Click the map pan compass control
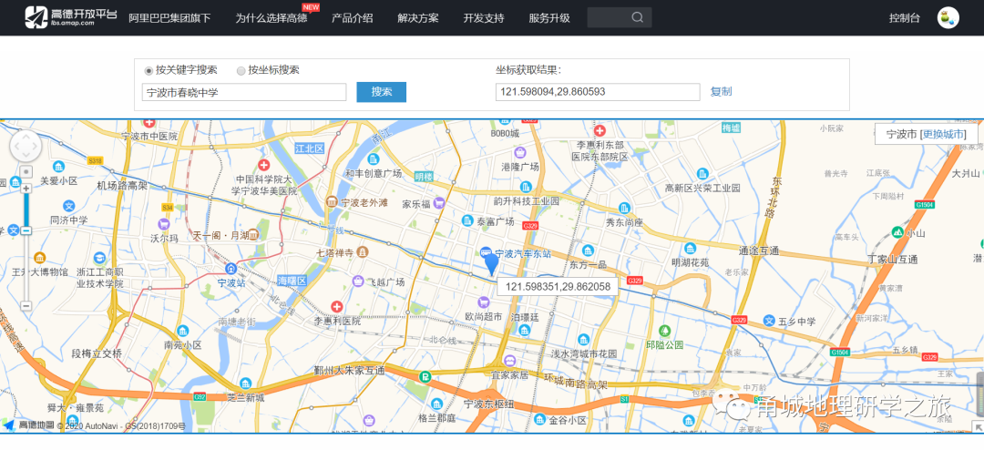984x450 pixels. pos(26,147)
